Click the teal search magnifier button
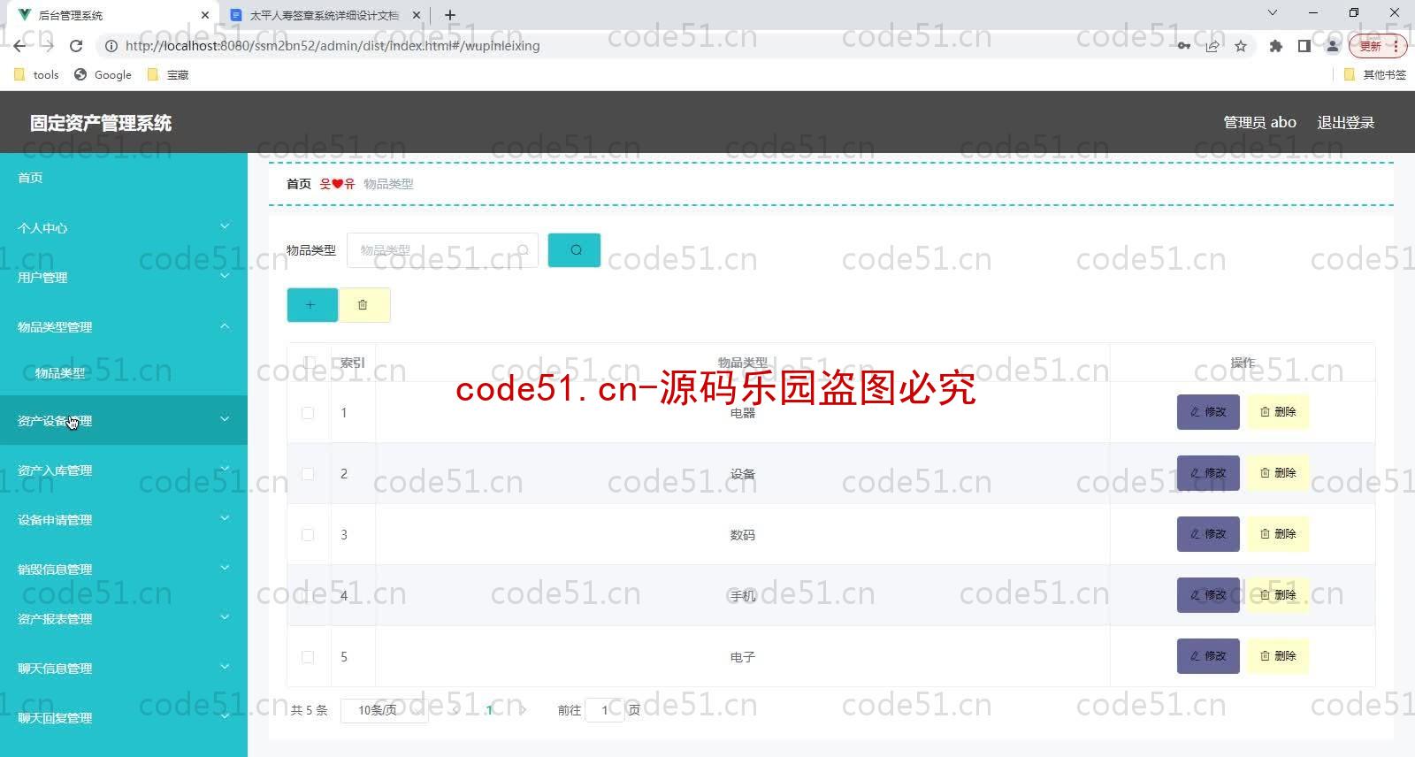Image resolution: width=1415 pixels, height=757 pixels. [574, 250]
